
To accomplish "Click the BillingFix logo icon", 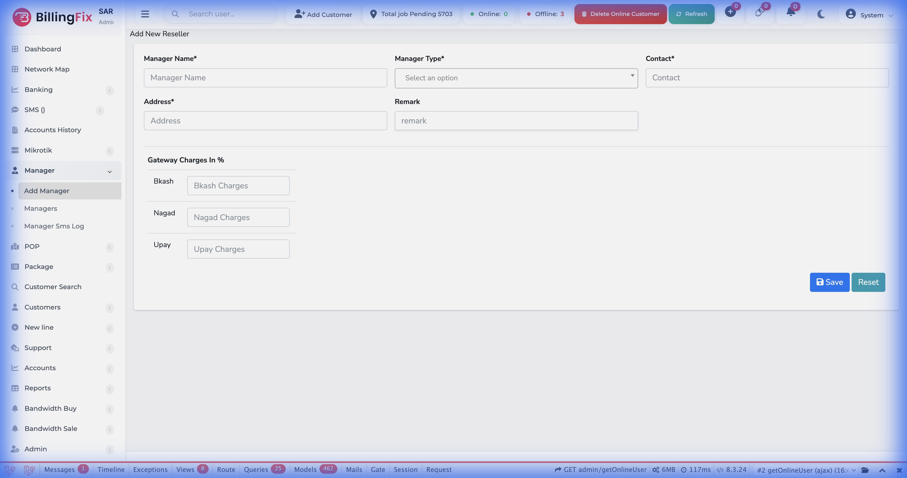I will 22,17.
